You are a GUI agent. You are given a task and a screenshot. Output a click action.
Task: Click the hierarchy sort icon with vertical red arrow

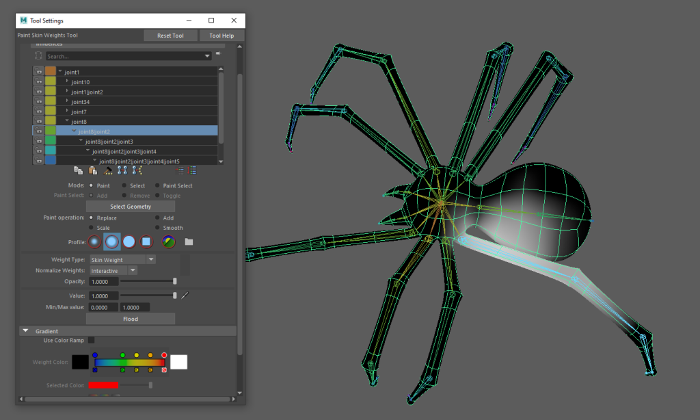pyautogui.click(x=192, y=170)
